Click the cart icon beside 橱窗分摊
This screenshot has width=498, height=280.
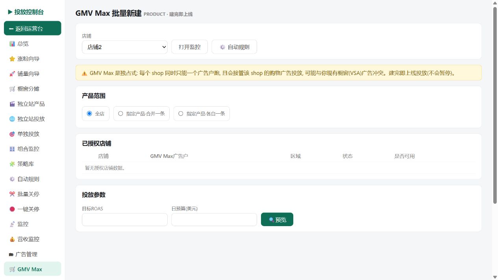(x=12, y=89)
